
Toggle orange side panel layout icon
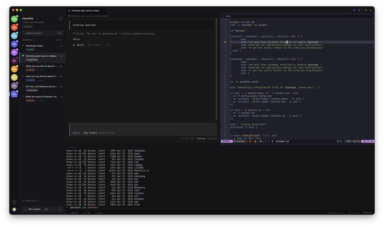(x=366, y=10)
